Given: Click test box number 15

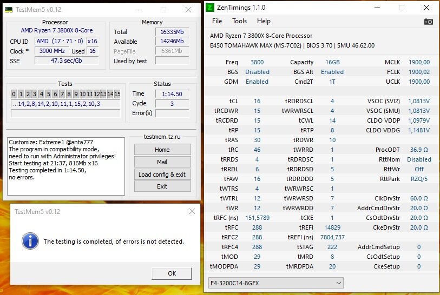Looking at the screenshot, I should tap(117, 94).
